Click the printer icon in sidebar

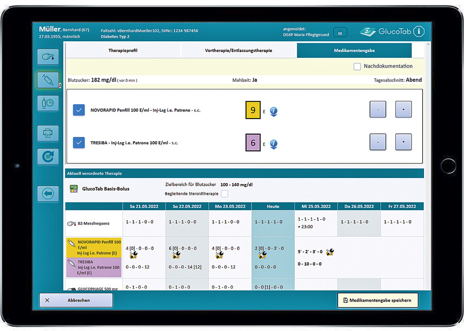(x=47, y=133)
